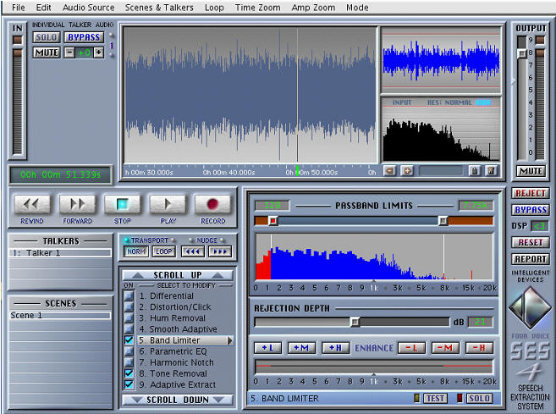
Task: Nudge forward with the triple-right arrows
Action: click(x=219, y=251)
